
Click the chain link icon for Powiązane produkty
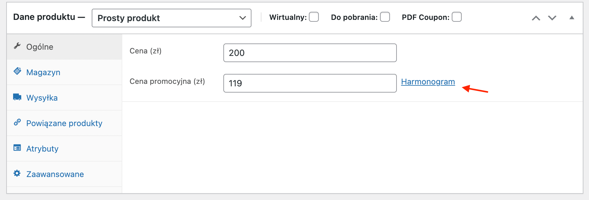pyautogui.click(x=17, y=122)
